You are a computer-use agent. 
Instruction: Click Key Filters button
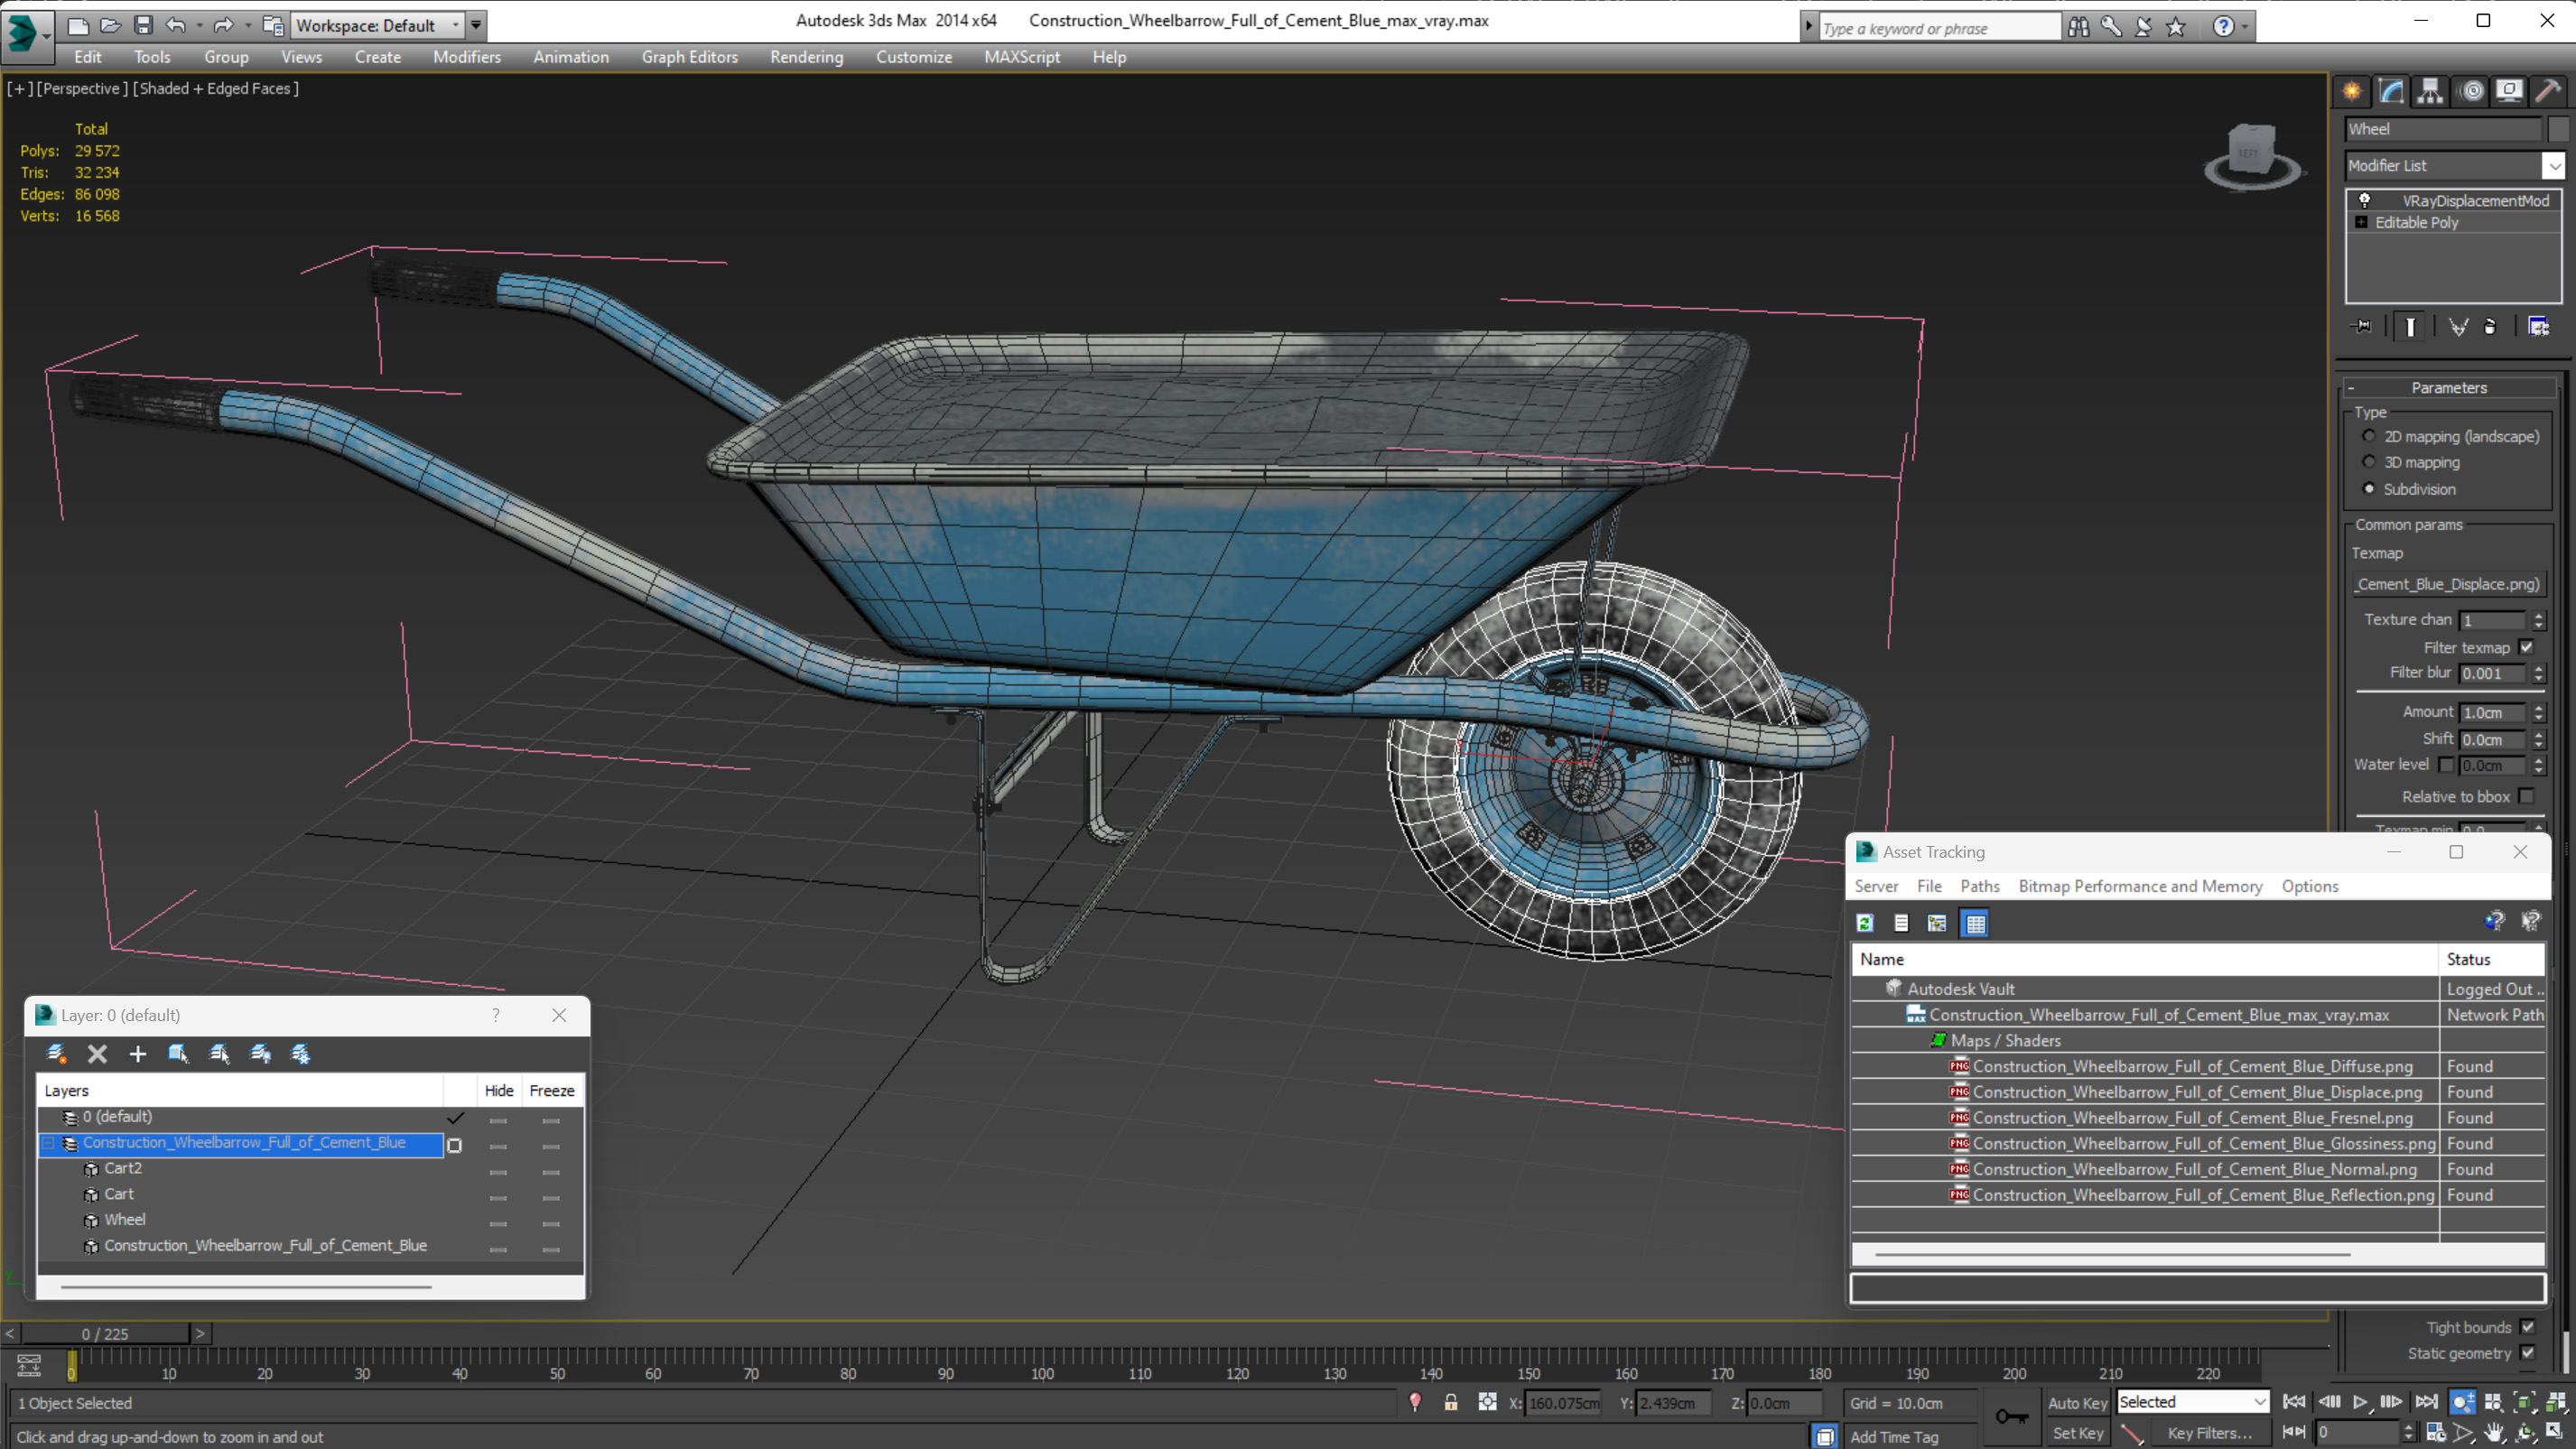[x=2210, y=1433]
